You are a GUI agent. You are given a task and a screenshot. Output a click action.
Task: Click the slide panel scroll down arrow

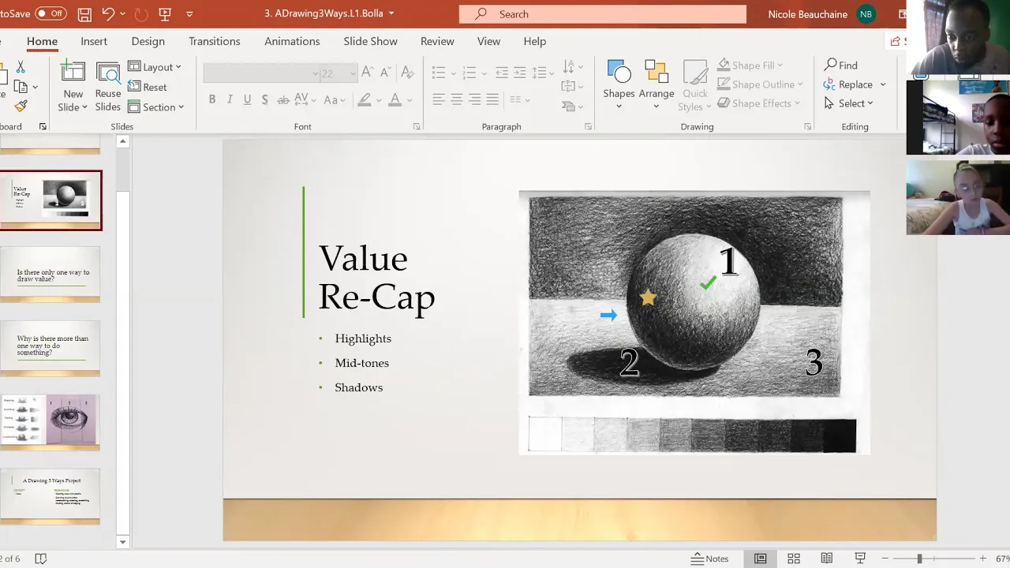122,542
